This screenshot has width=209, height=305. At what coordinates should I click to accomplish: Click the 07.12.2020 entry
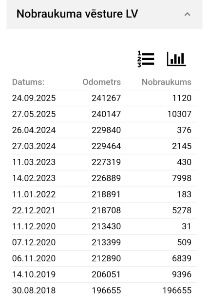104,242
